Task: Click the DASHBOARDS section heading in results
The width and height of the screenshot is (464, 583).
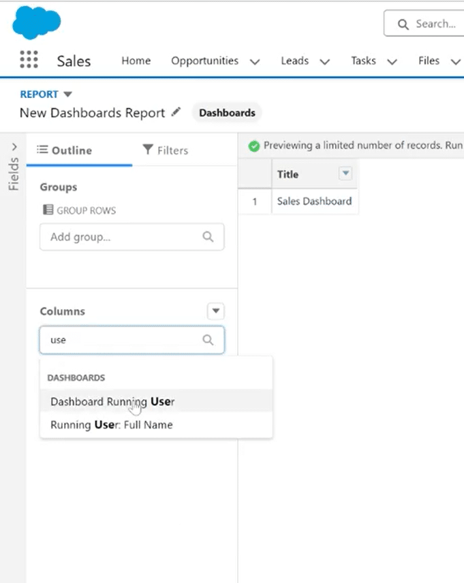Action: (76, 378)
